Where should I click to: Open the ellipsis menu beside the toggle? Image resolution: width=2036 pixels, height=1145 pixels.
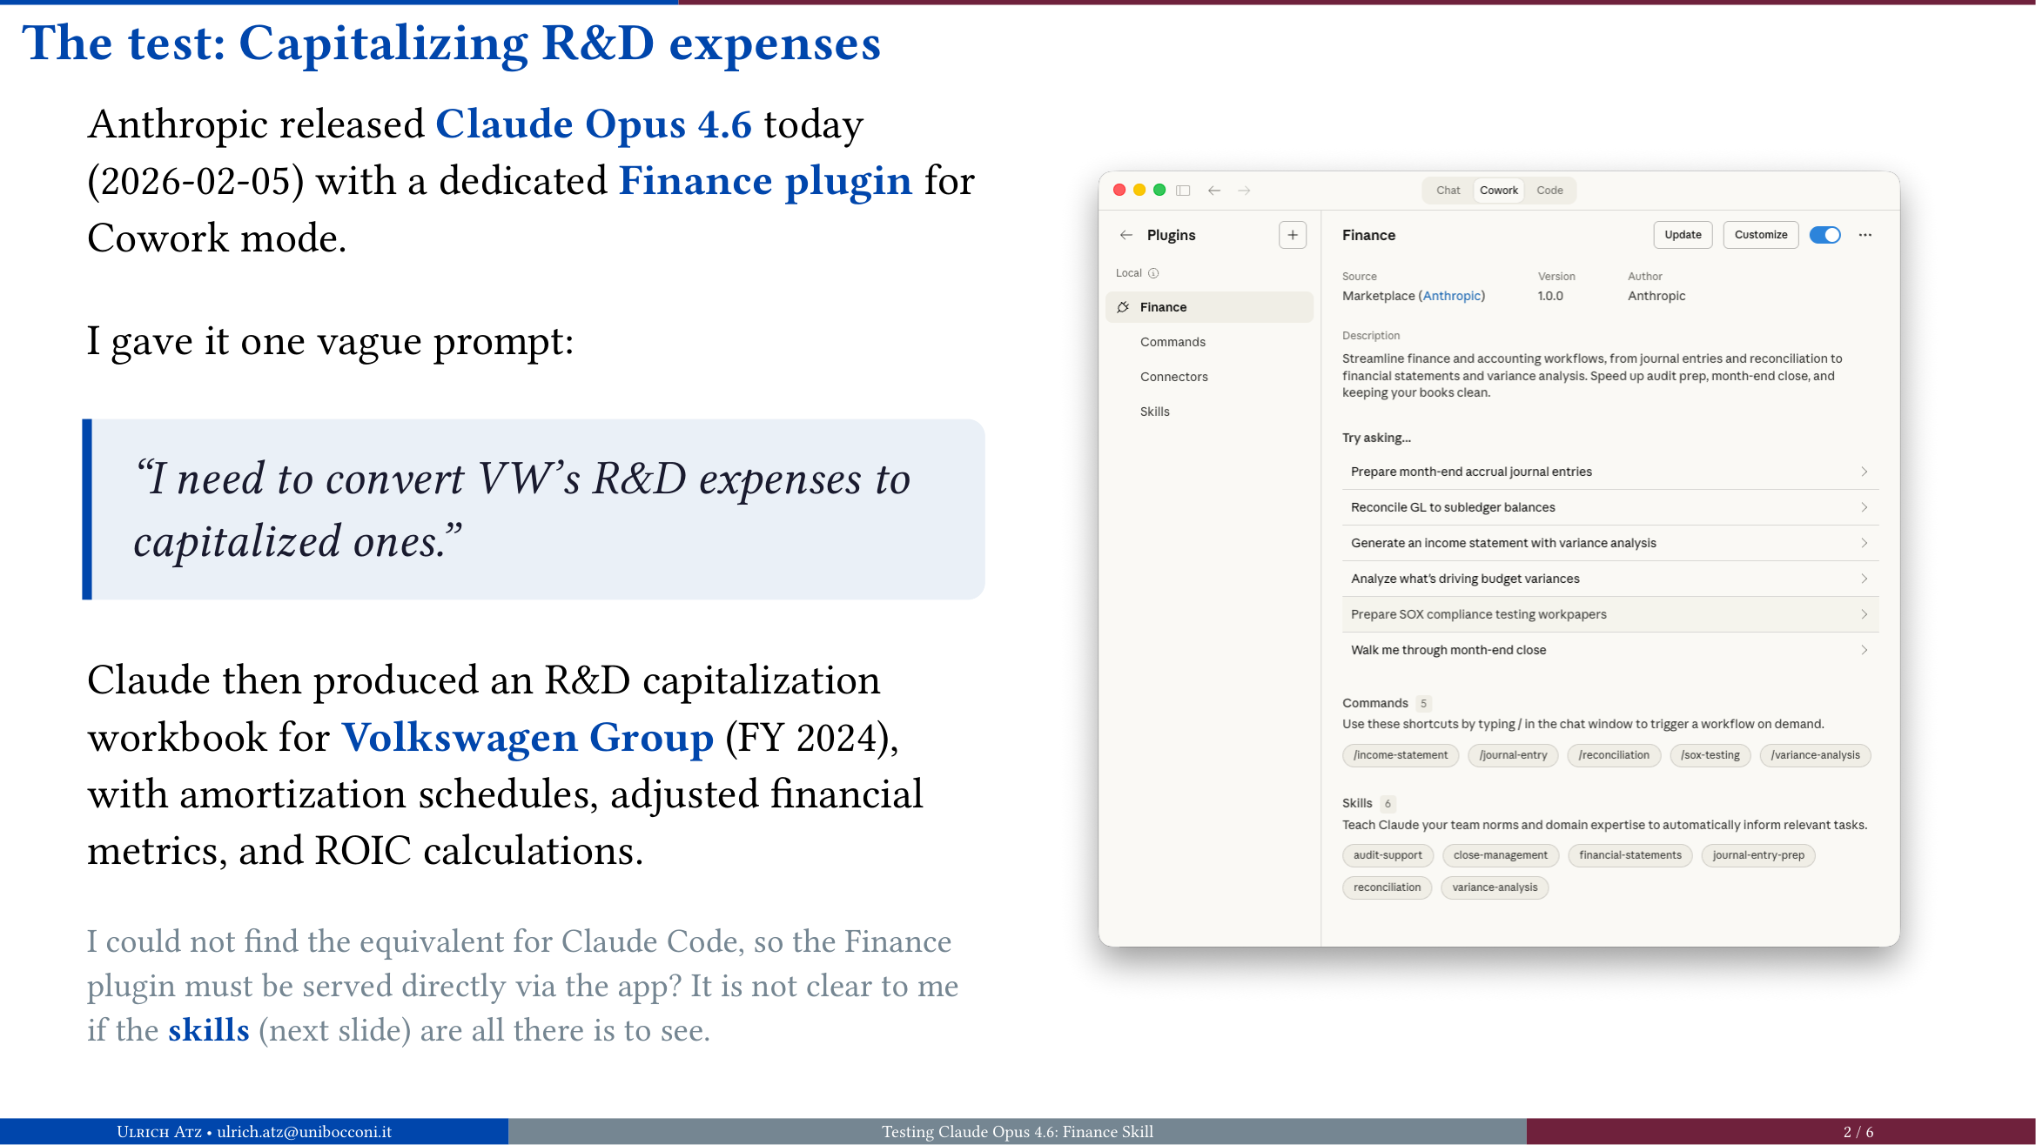[x=1865, y=235]
